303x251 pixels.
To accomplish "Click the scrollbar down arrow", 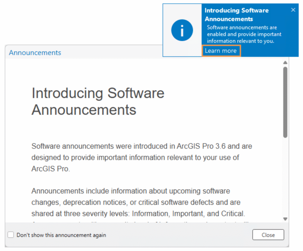I will [285, 219].
